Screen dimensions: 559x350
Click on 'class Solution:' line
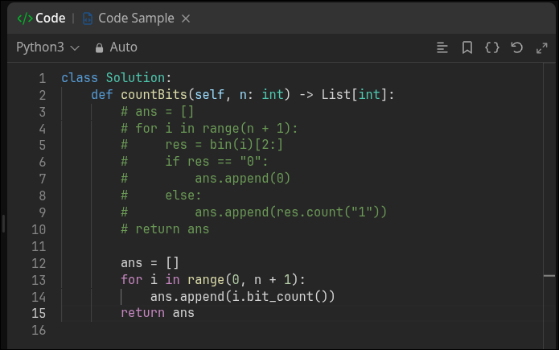click(x=116, y=78)
